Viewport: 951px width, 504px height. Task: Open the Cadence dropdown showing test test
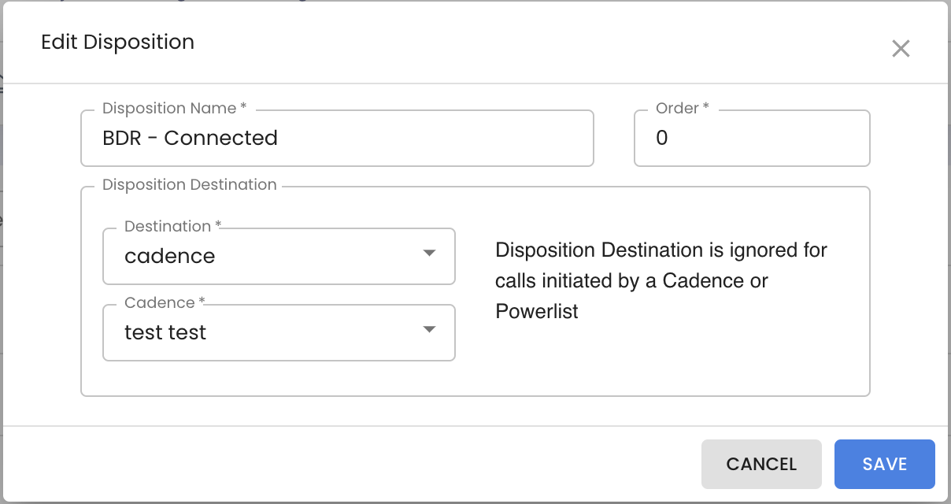pos(279,332)
